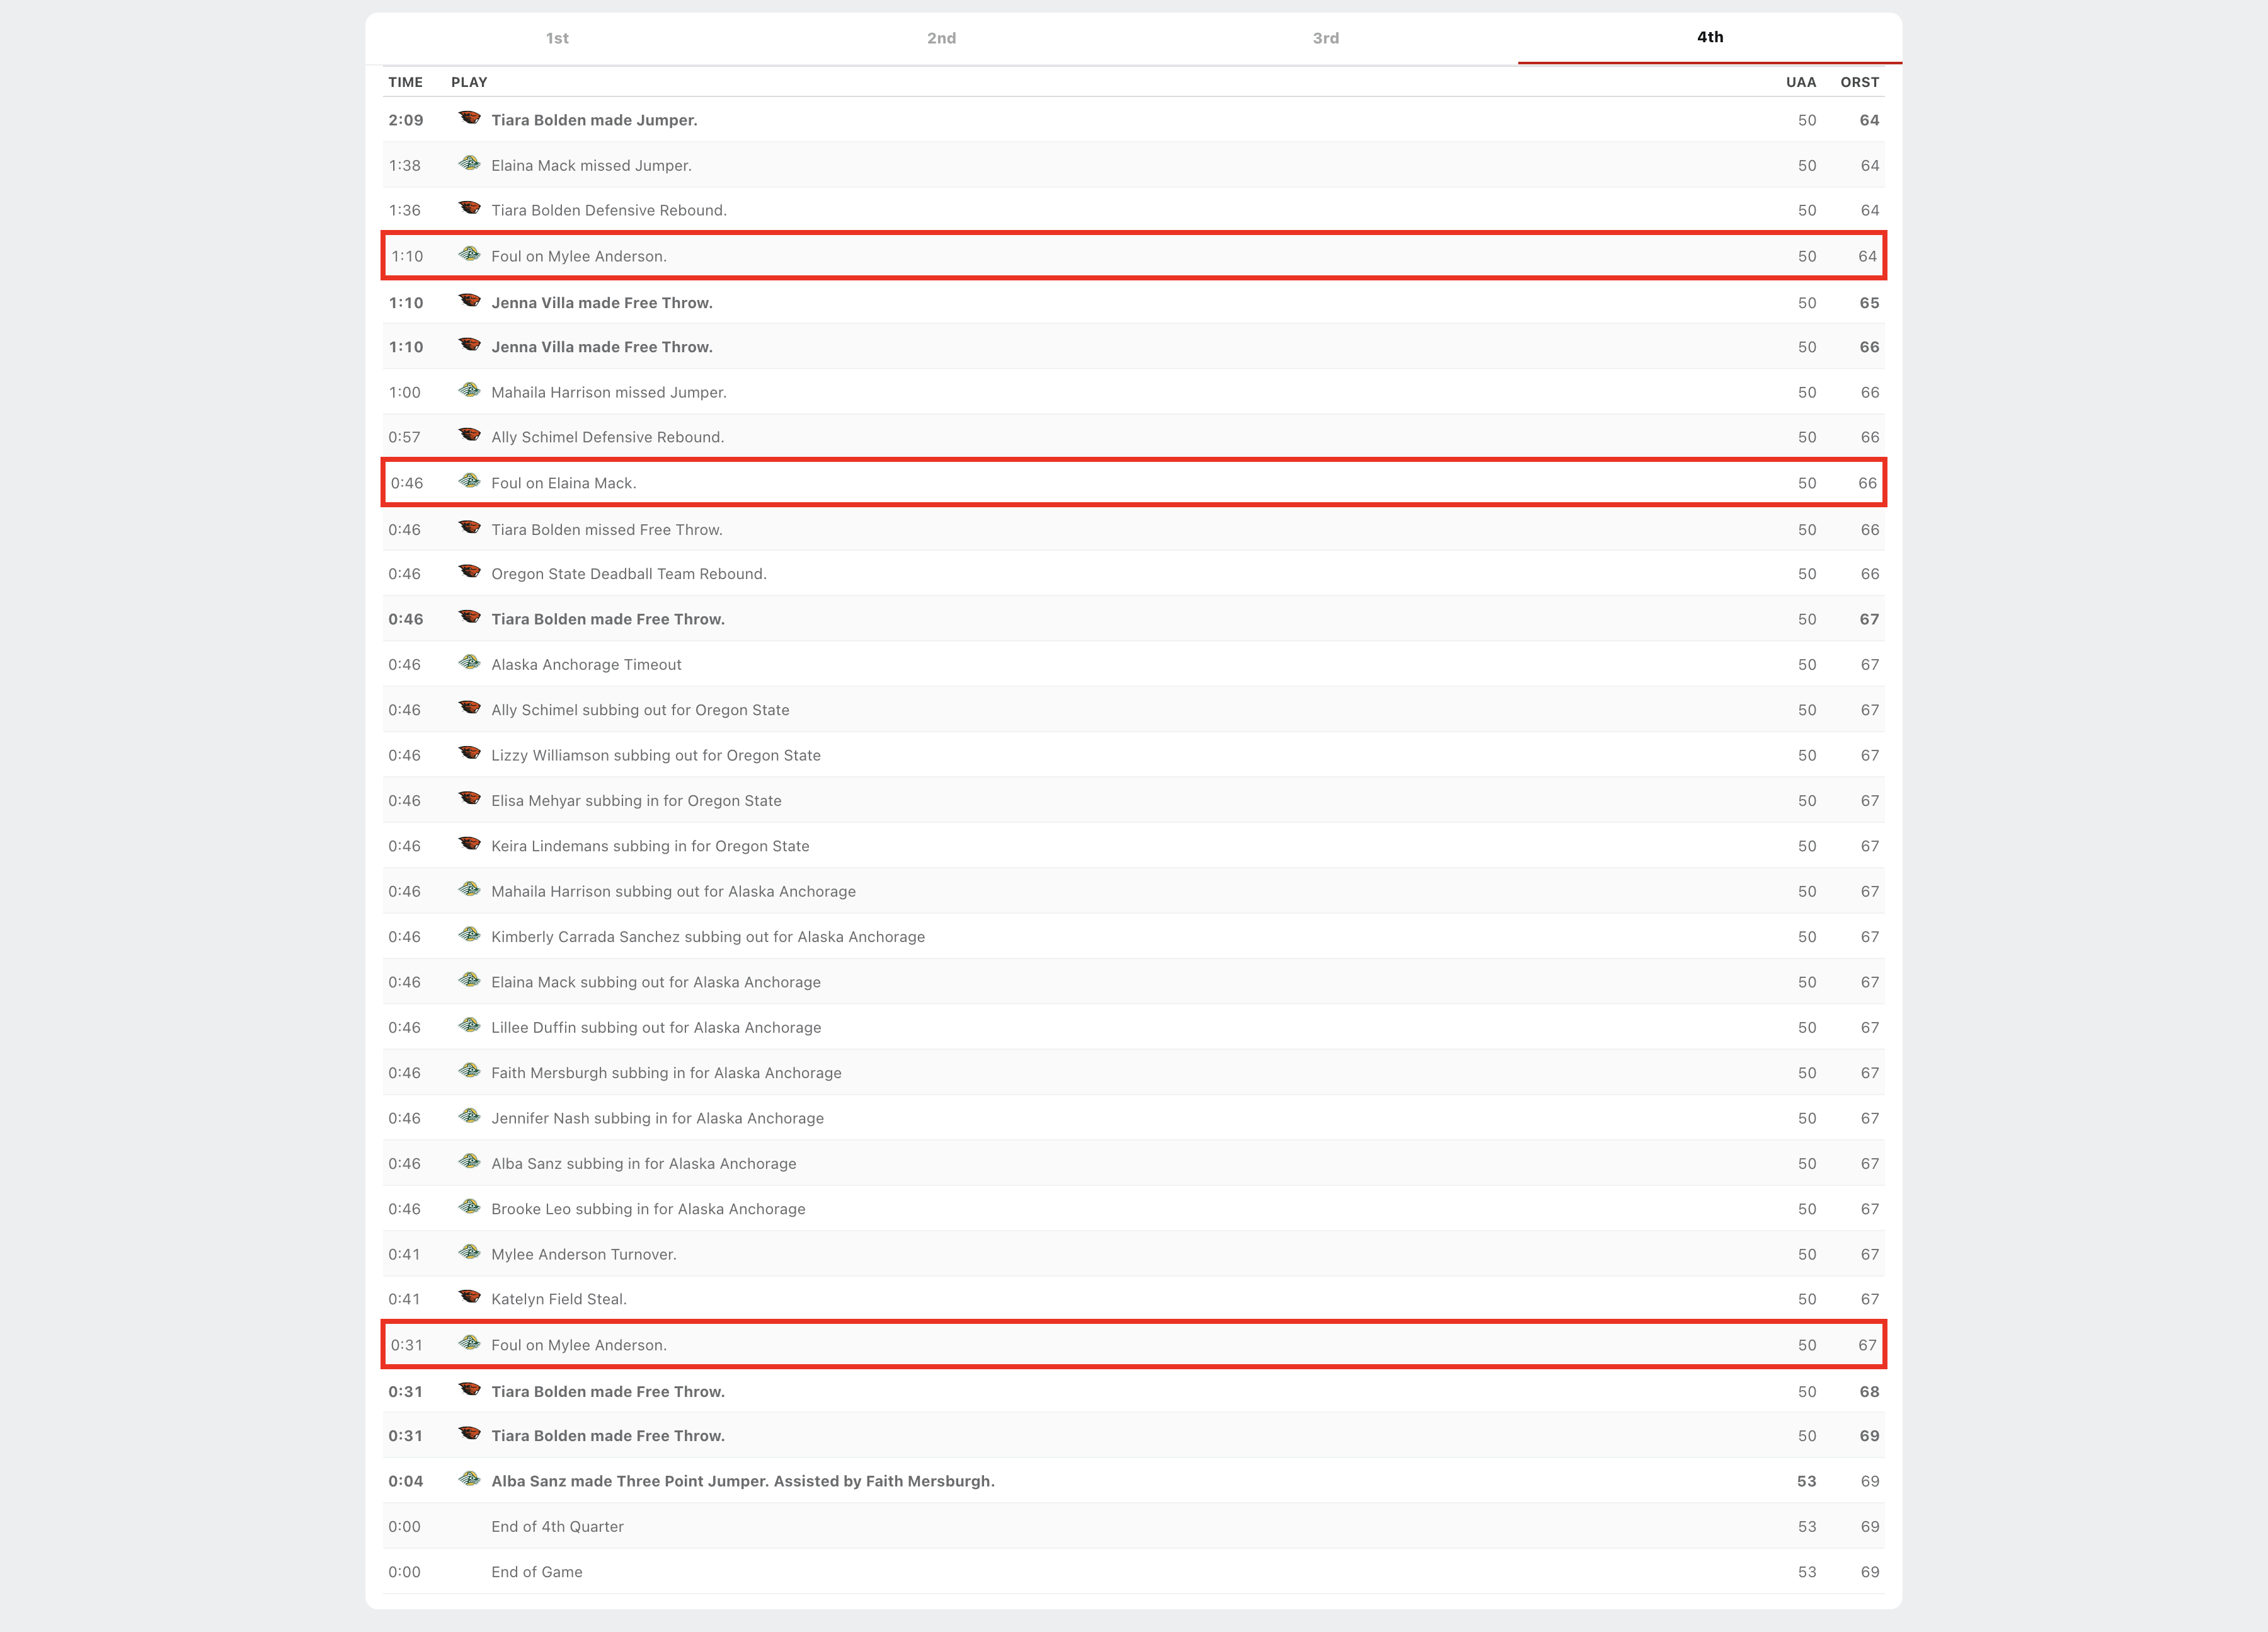Click the Mahaila Harrison missed Jumper play text

[608, 392]
